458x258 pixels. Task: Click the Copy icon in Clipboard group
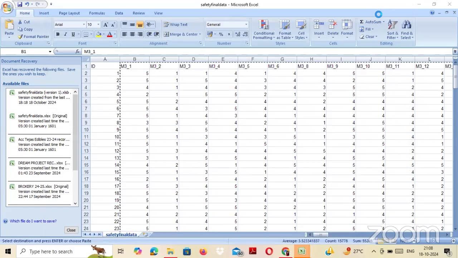point(20,29)
